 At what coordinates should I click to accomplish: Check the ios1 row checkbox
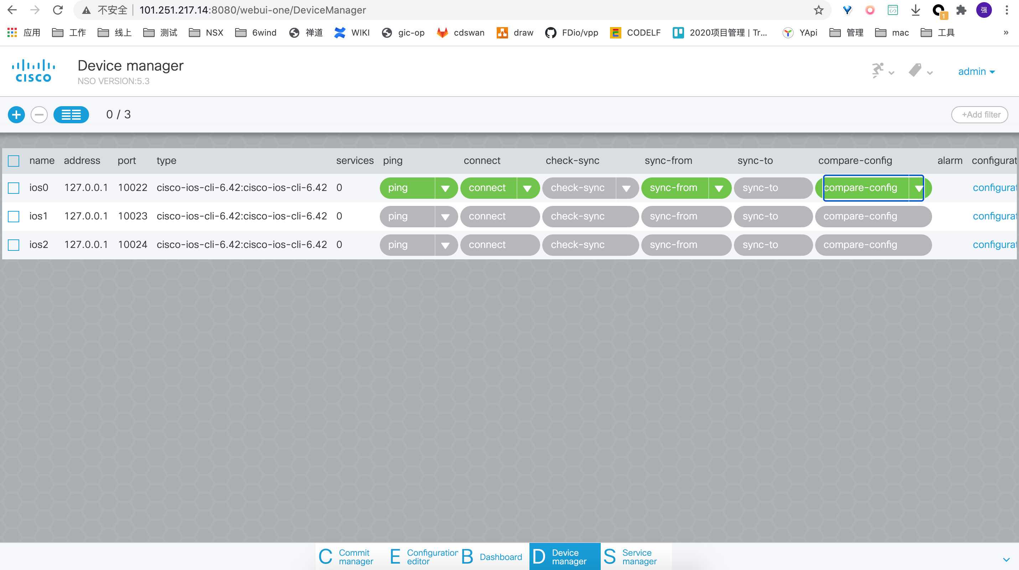coord(14,216)
